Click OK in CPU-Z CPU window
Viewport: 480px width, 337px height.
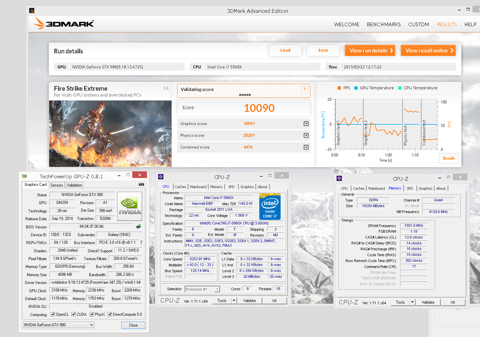coord(274,301)
